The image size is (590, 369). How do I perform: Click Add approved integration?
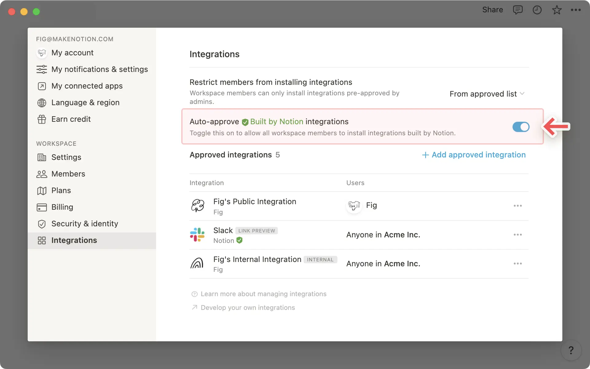(474, 155)
